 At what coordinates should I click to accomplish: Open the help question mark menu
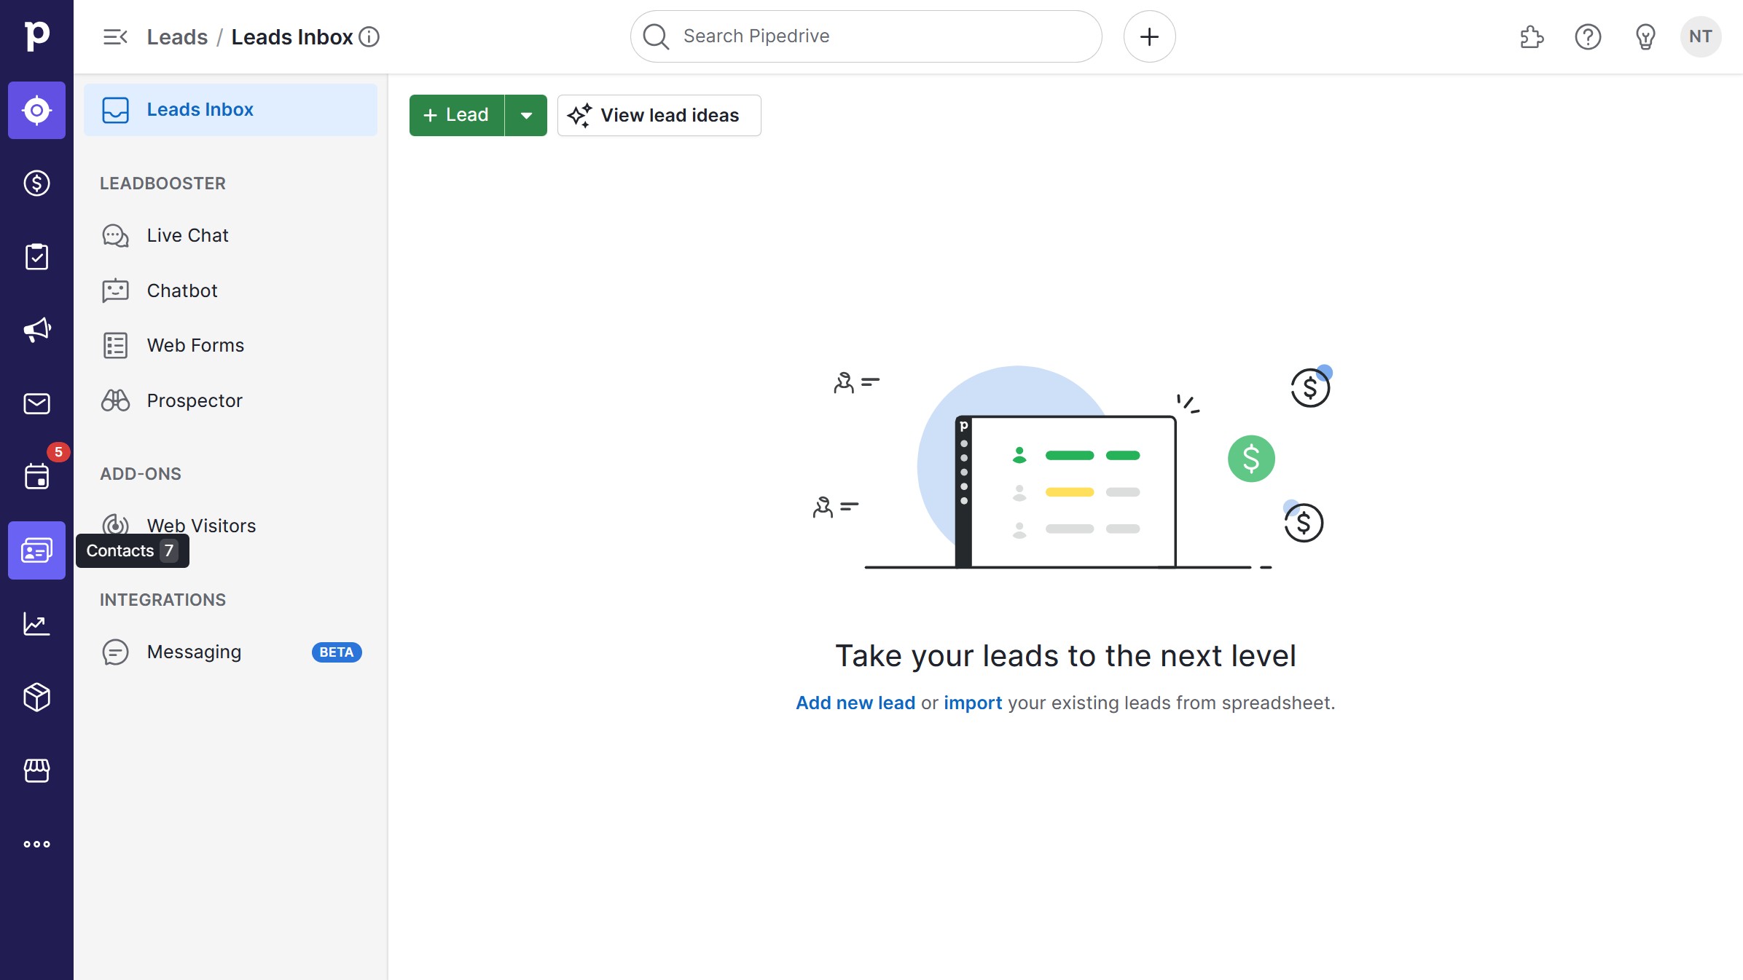1589,37
